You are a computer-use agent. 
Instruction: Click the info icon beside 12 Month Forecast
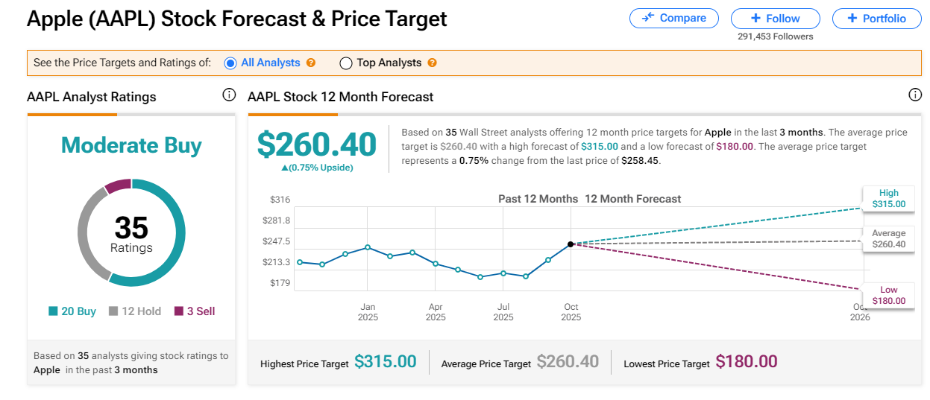(915, 95)
